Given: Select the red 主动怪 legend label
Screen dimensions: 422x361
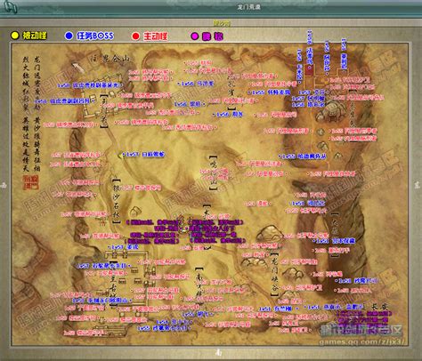Looking at the screenshot, I should point(156,36).
